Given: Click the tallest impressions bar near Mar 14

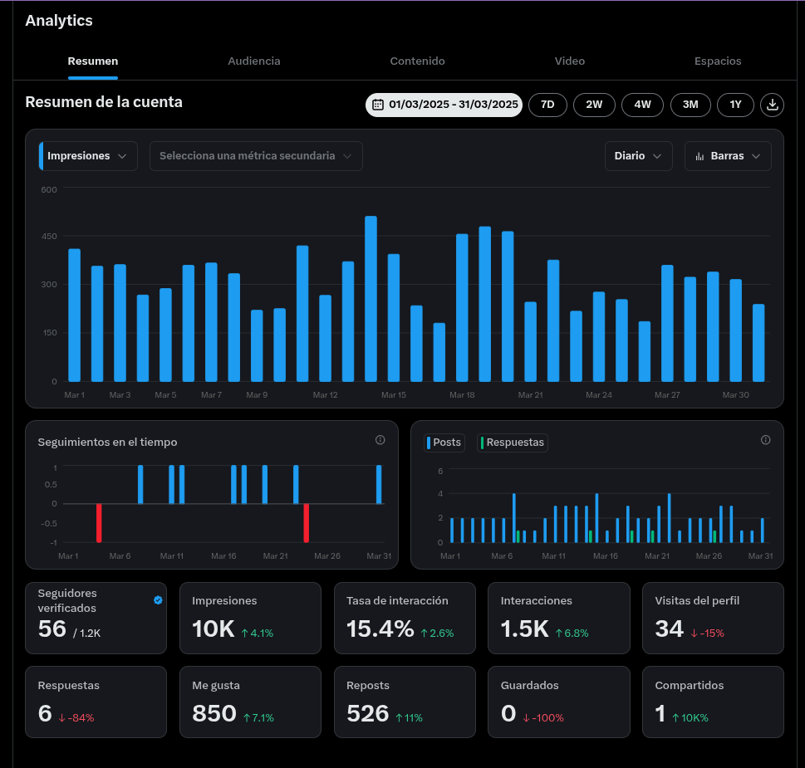Looking at the screenshot, I should coord(371,299).
